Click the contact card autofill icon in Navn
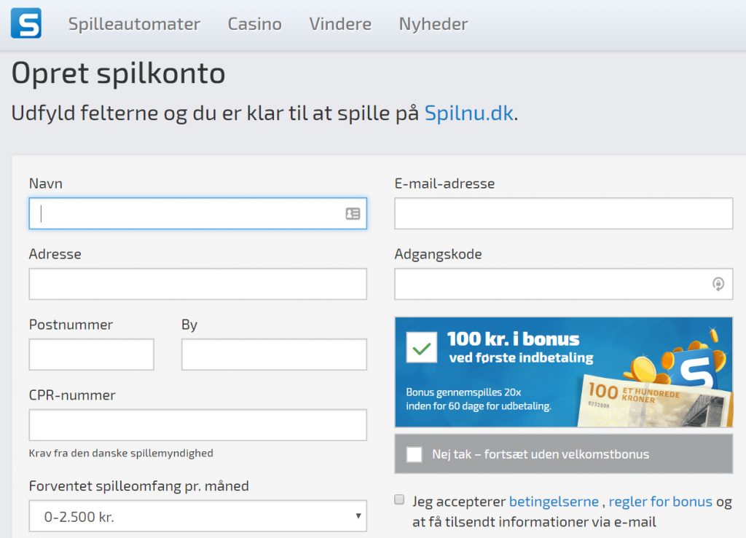Screen dimensions: 746x538 point(353,214)
